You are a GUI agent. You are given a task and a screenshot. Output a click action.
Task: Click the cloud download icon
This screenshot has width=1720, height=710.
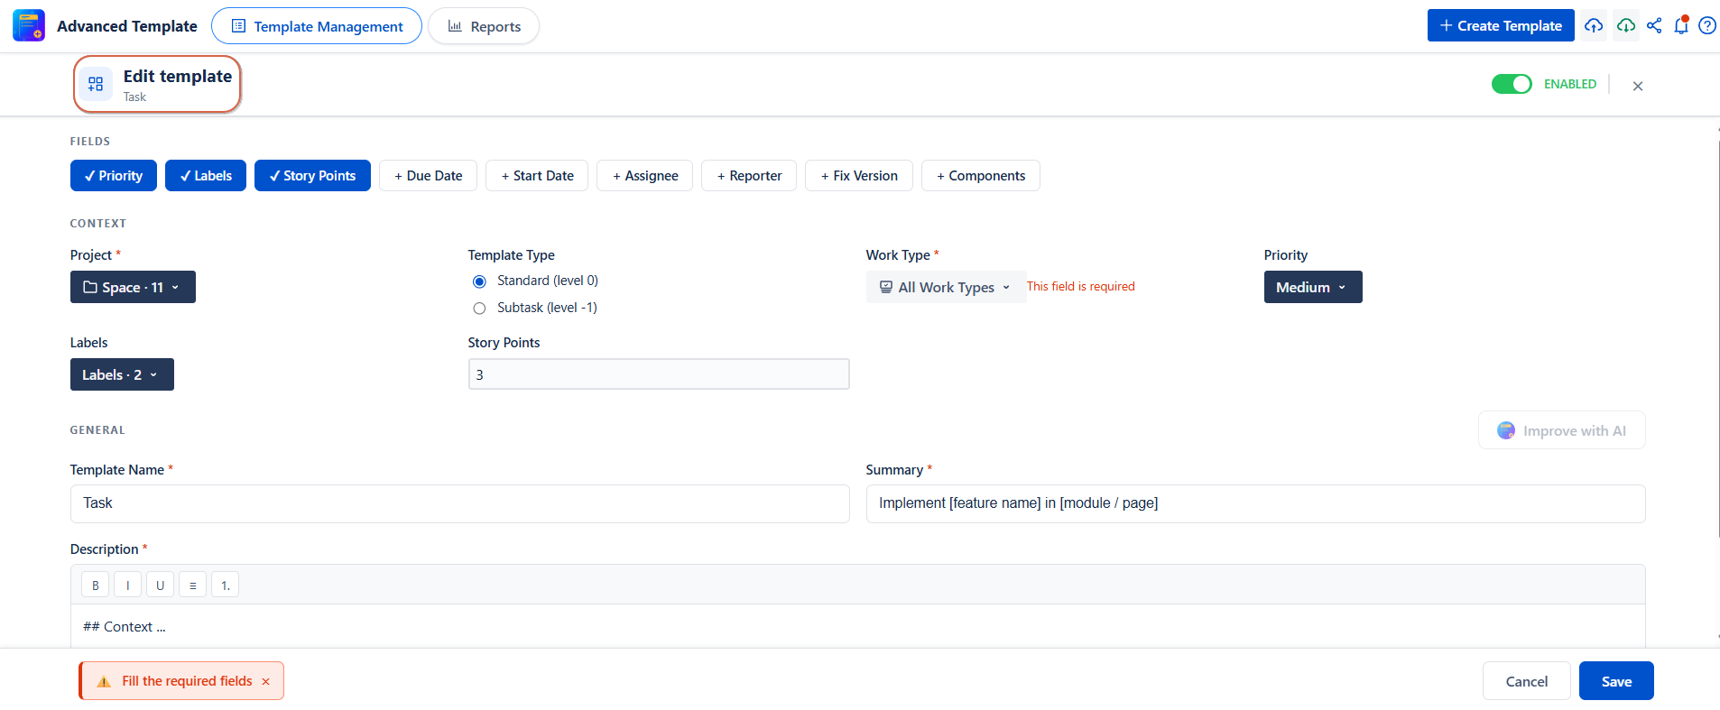tap(1626, 25)
